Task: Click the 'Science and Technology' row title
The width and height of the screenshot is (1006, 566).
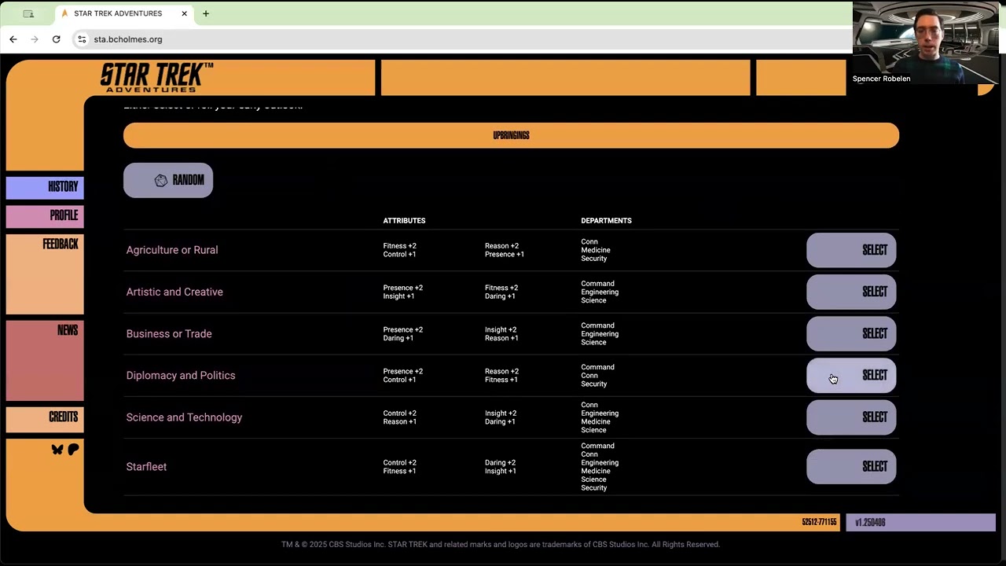Action: pyautogui.click(x=184, y=417)
